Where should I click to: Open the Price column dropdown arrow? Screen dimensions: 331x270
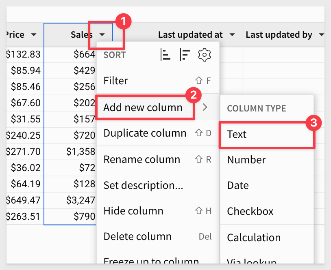point(34,35)
